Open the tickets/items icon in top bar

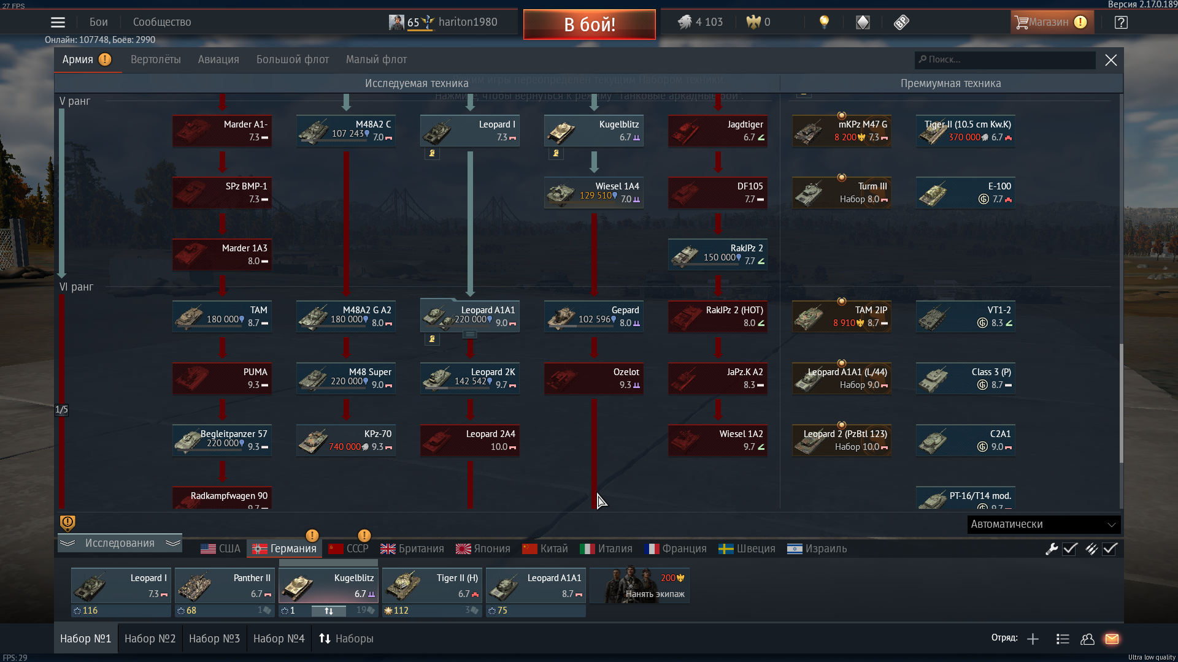(901, 23)
